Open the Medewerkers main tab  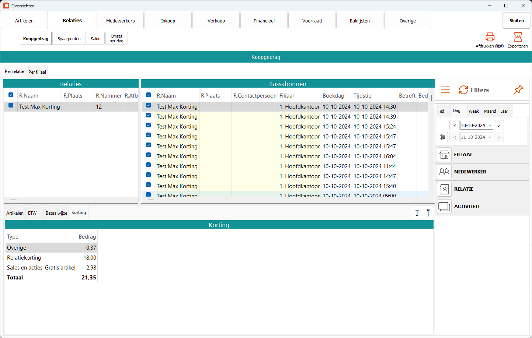coord(120,21)
